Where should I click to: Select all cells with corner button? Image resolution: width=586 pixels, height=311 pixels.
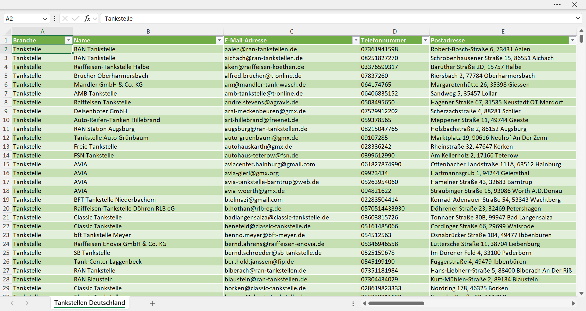coord(8,31)
